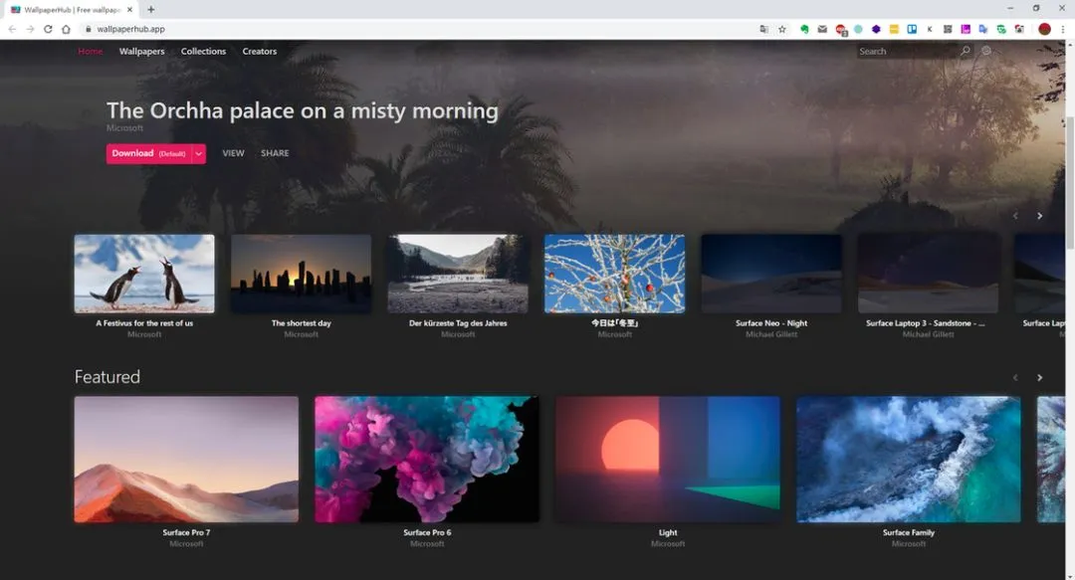This screenshot has width=1075, height=580.
Task: Open the Chrome three-dot menu
Action: coord(1063,29)
